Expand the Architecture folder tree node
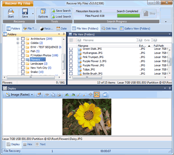The height and width of the screenshot is (155, 174). click(18, 39)
